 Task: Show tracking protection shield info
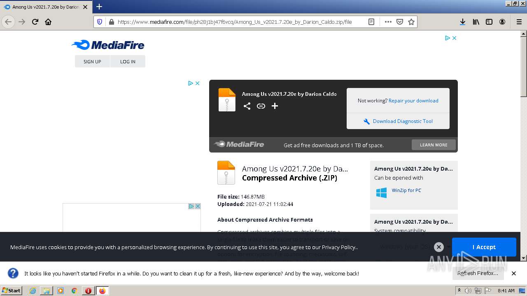click(x=99, y=22)
